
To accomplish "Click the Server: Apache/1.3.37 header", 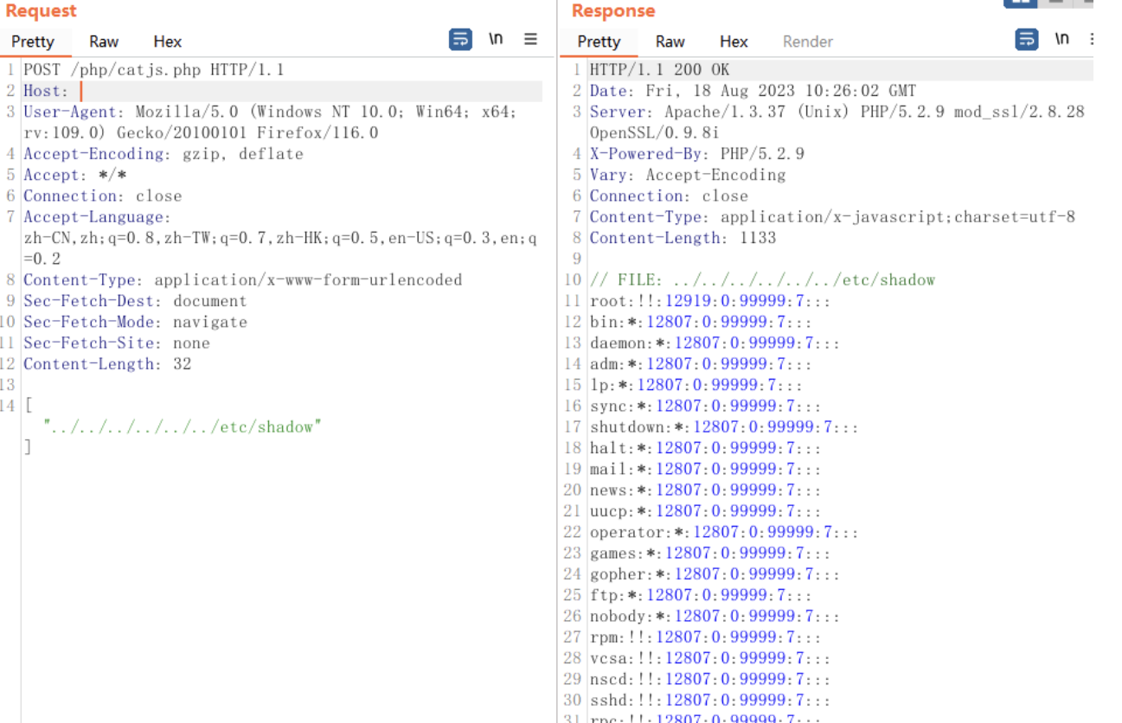I will (x=837, y=122).
